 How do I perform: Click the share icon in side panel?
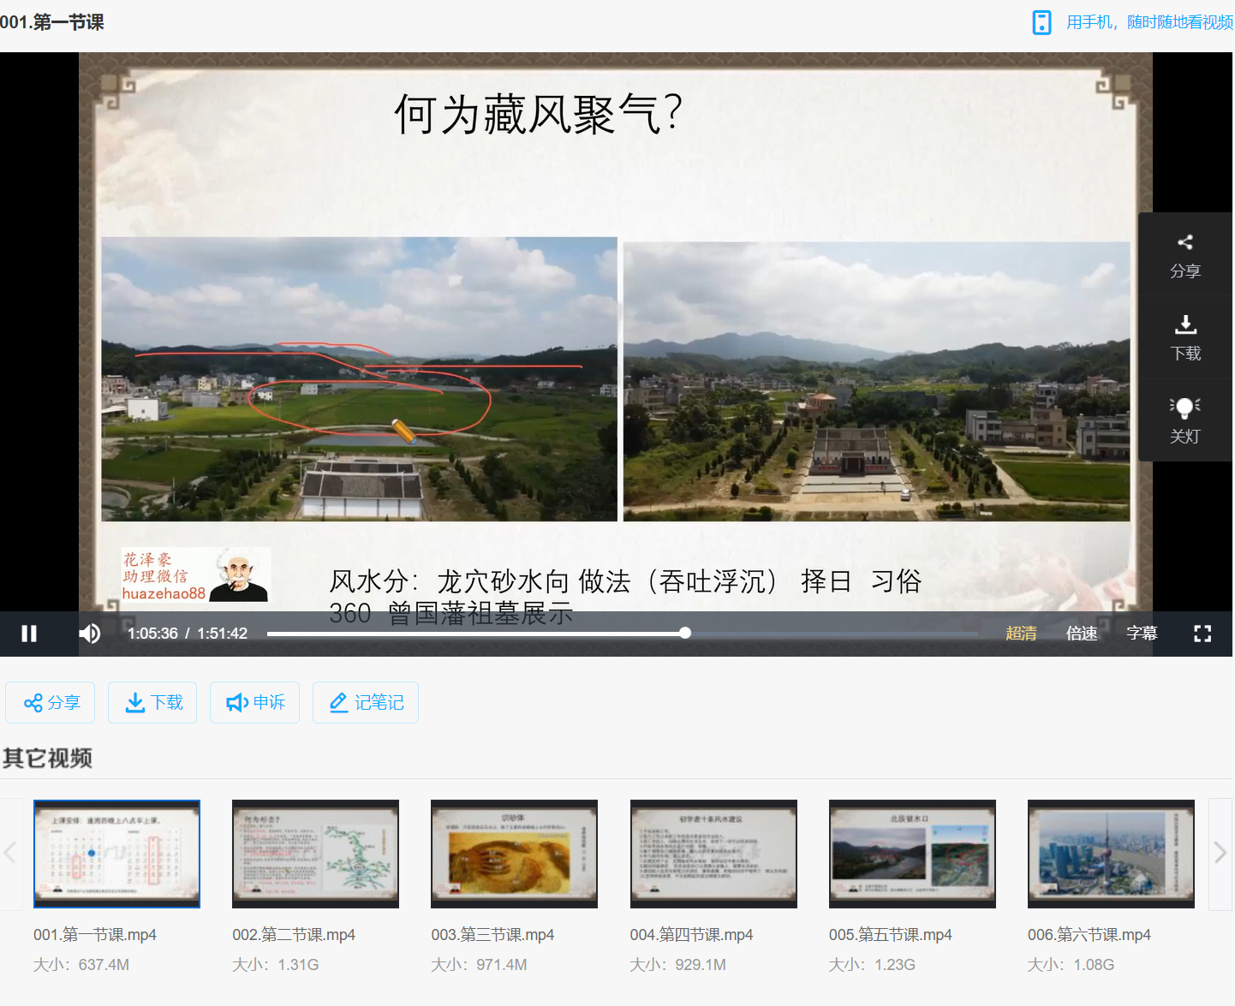tap(1185, 243)
